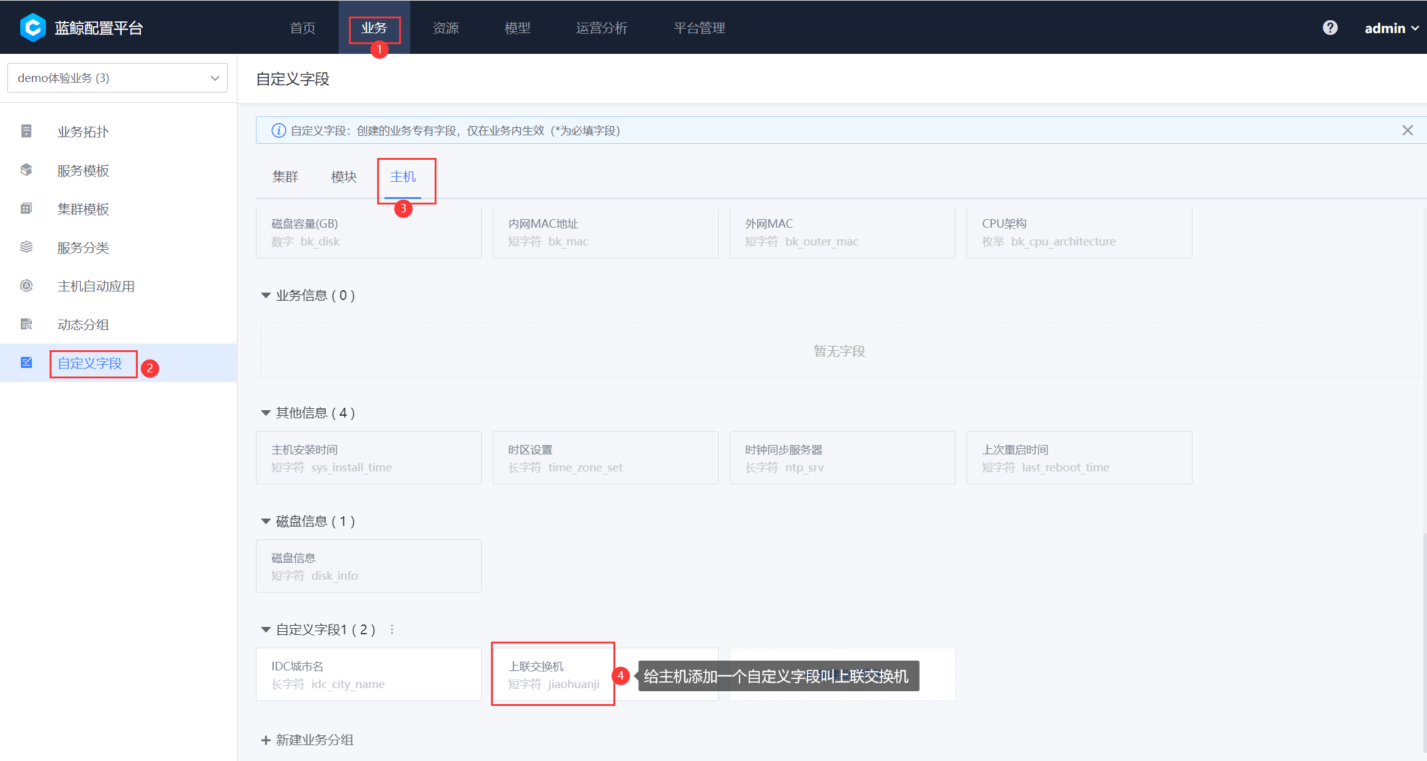
Task: Click the 暂无字段 empty placeholder text
Action: coord(839,351)
